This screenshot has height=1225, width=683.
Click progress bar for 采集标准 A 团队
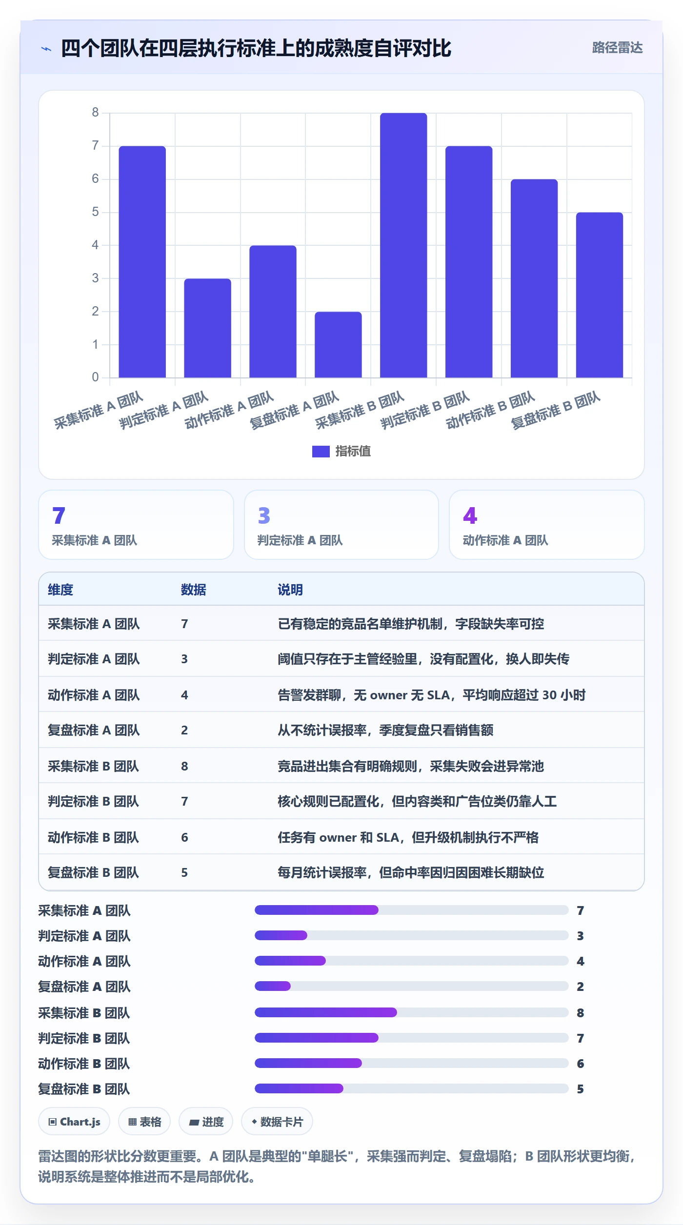coord(412,910)
